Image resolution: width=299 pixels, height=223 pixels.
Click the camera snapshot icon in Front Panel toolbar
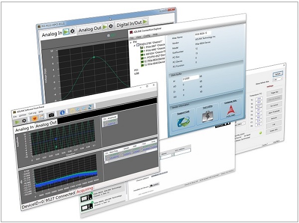pos(51,115)
